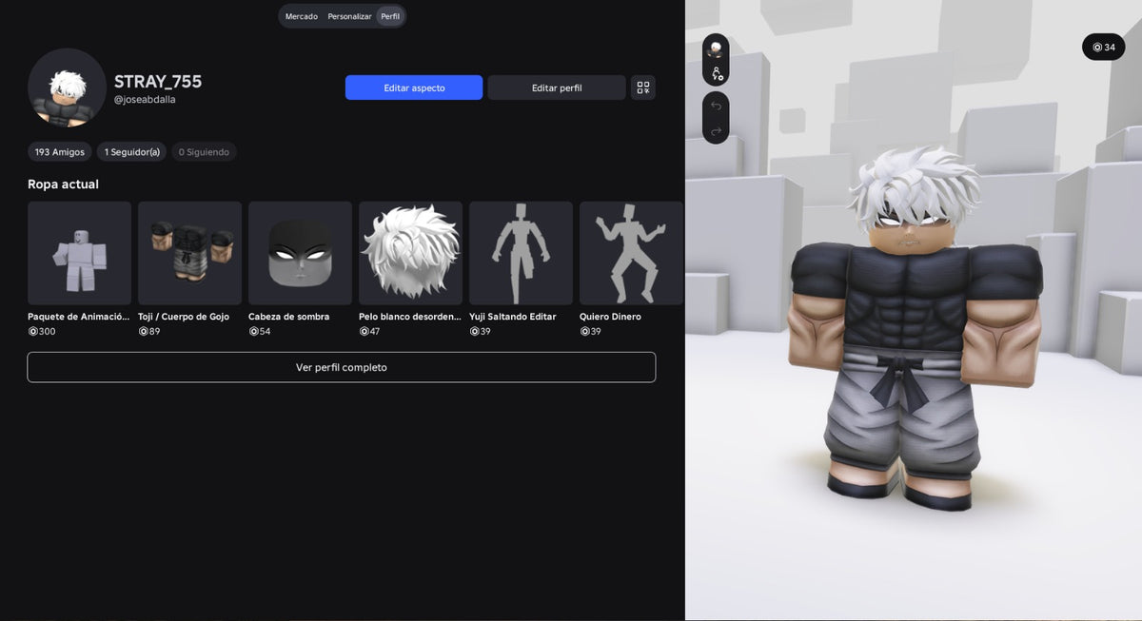Open the Mercado tab
This screenshot has width=1142, height=621.
(x=302, y=16)
